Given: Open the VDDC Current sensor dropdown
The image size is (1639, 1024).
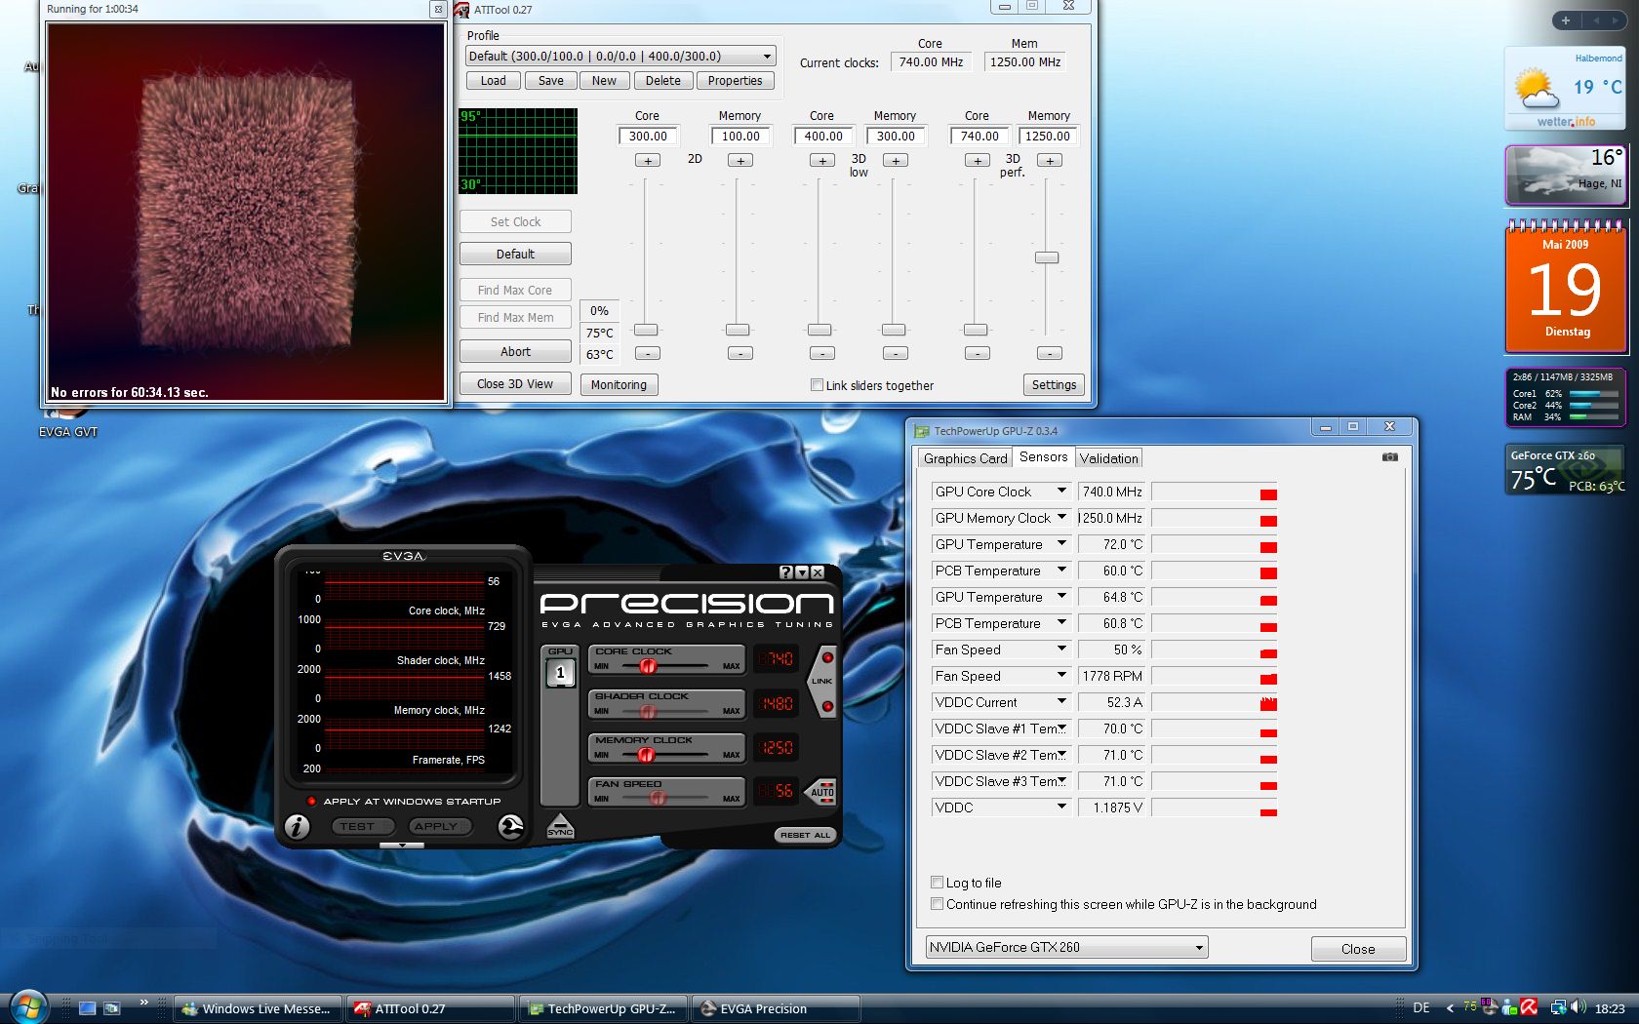Looking at the screenshot, I should pyautogui.click(x=1061, y=702).
